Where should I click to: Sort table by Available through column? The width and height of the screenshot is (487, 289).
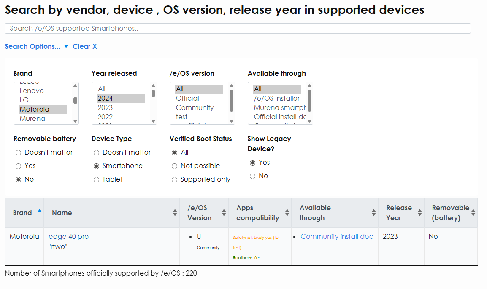(x=335, y=213)
